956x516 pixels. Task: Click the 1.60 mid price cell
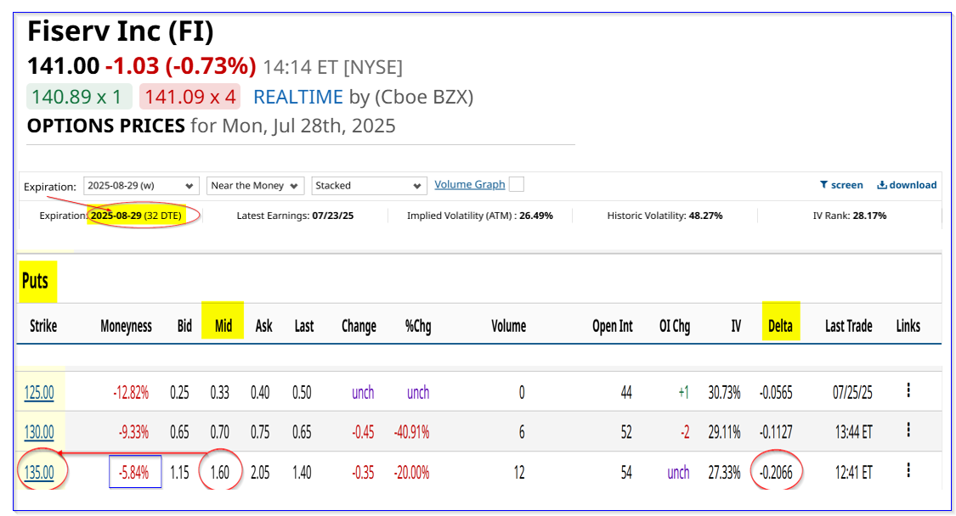(x=220, y=472)
